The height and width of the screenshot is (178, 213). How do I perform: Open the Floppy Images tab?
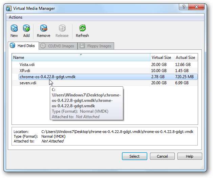click(96, 46)
